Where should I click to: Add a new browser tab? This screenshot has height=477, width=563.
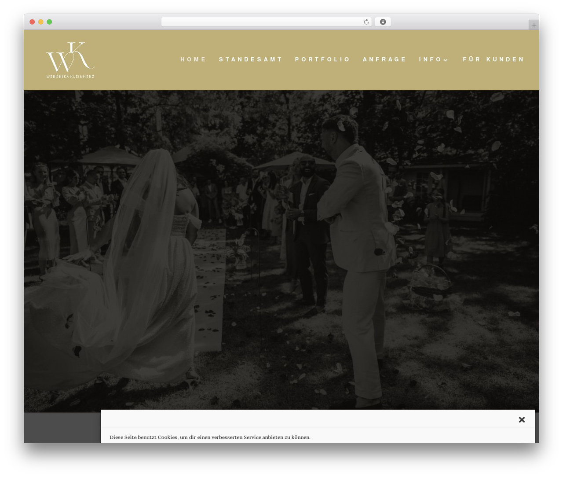pyautogui.click(x=534, y=25)
